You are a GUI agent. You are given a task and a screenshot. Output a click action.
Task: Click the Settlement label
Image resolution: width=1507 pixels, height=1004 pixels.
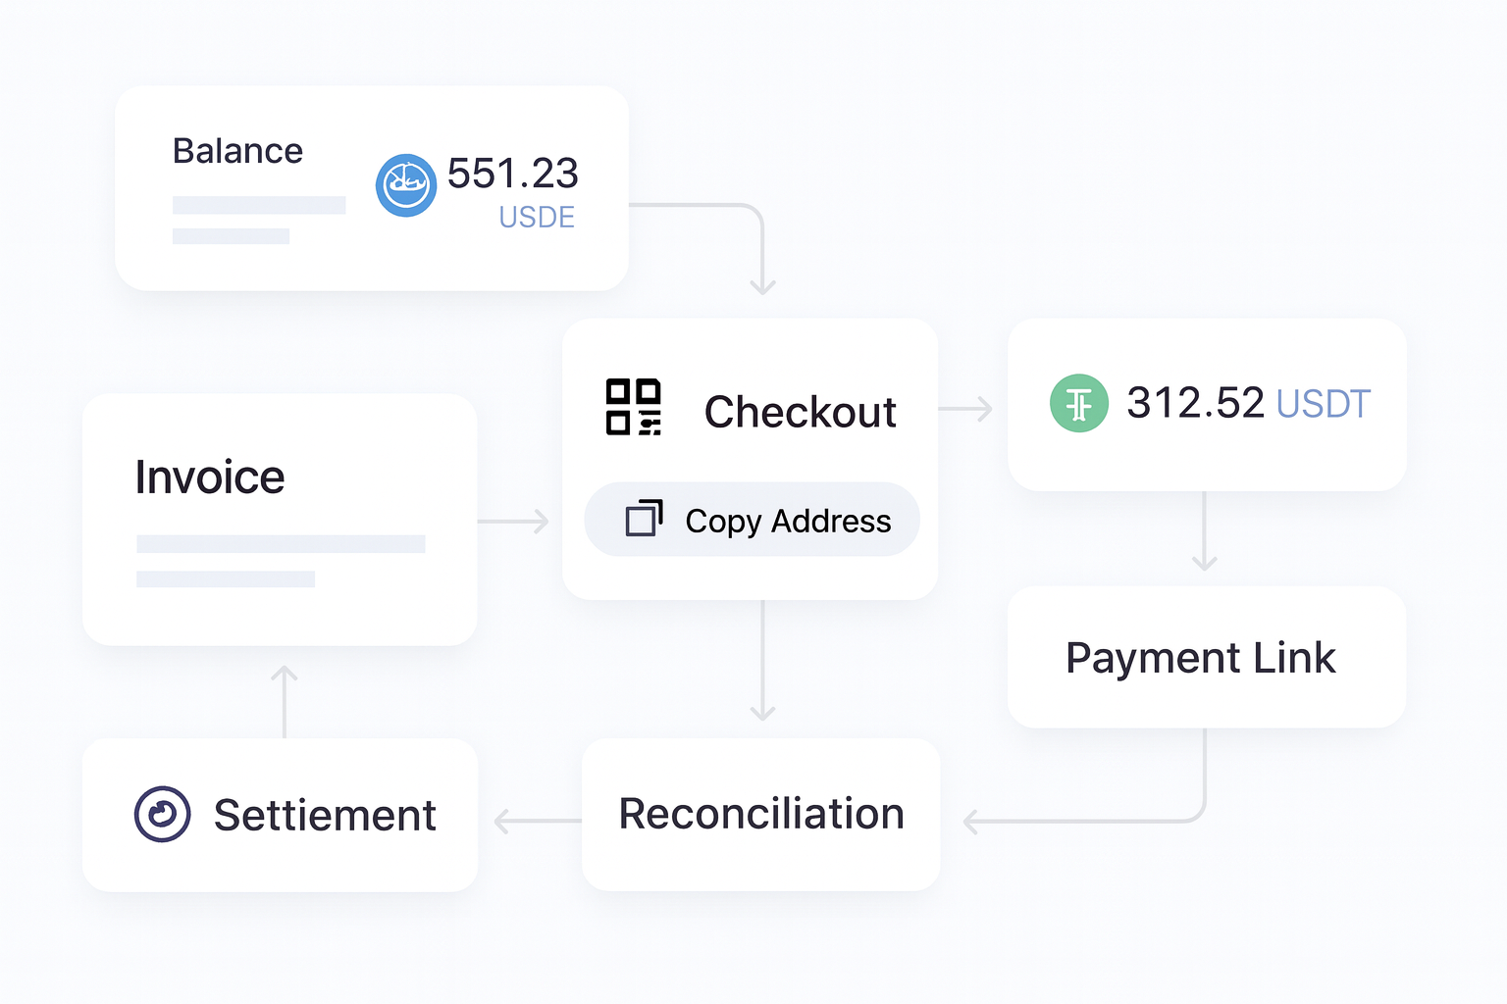pos(325,816)
